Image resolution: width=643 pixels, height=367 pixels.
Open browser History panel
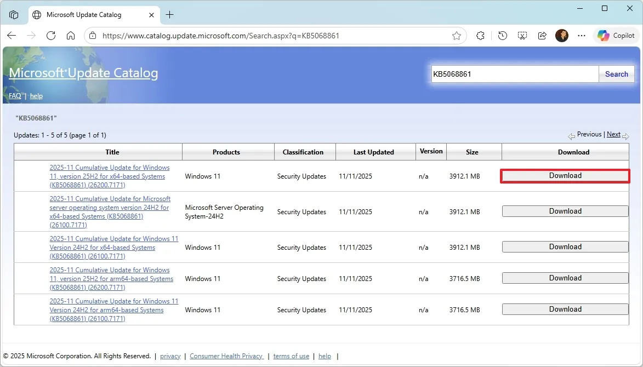503,36
